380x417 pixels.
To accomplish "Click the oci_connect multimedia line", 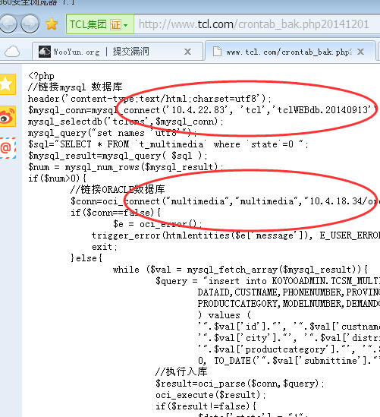I will 225,201.
